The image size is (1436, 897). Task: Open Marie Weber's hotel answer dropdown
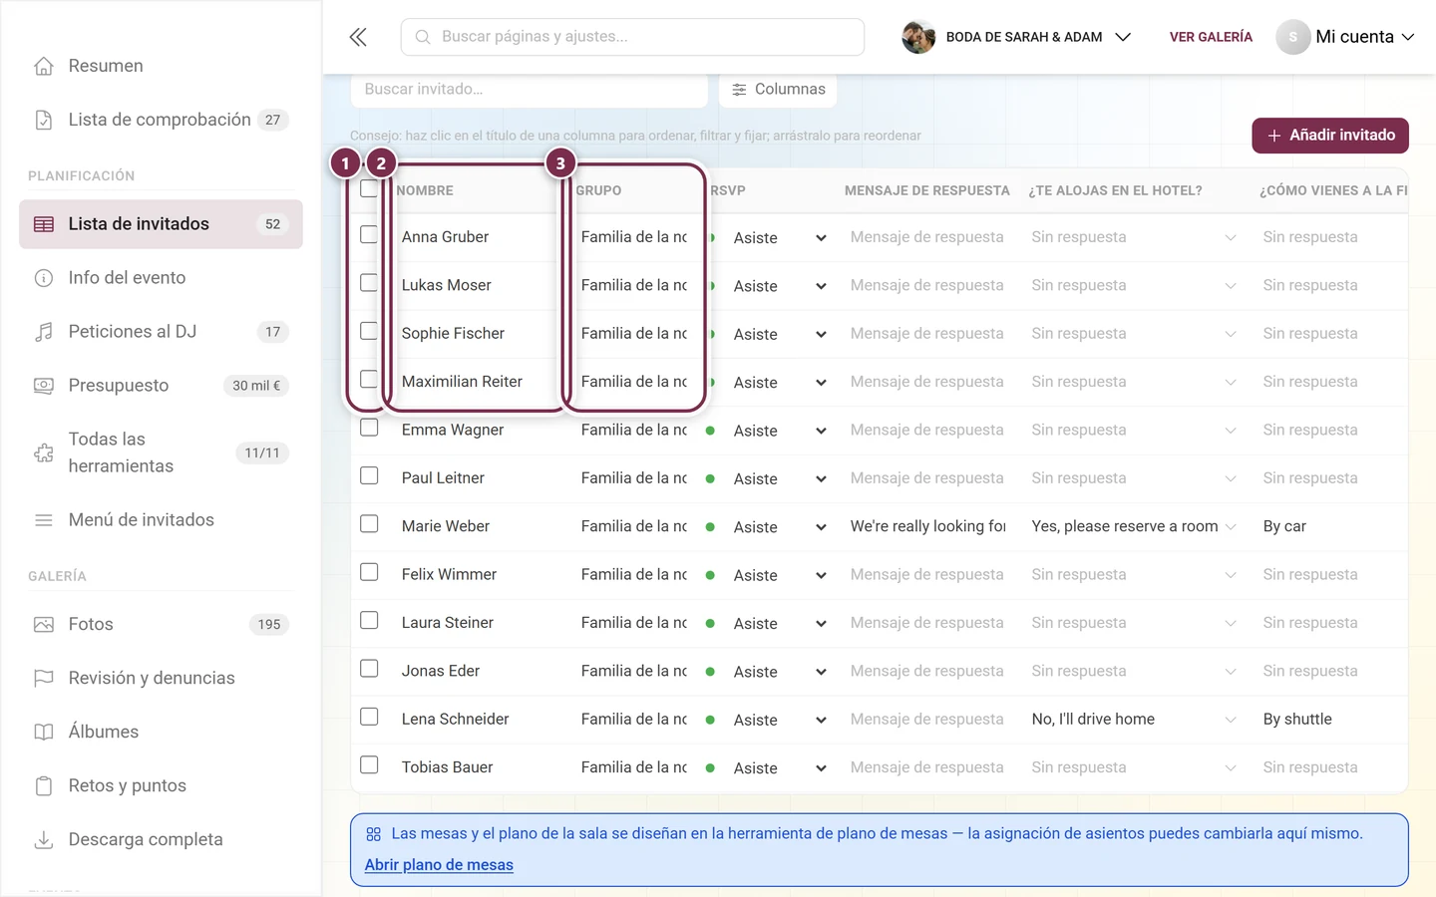tap(1134, 526)
